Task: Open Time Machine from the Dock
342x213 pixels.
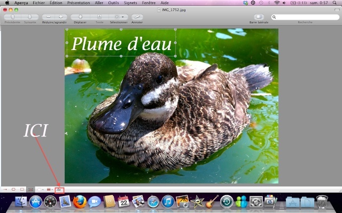Action: click(x=227, y=202)
